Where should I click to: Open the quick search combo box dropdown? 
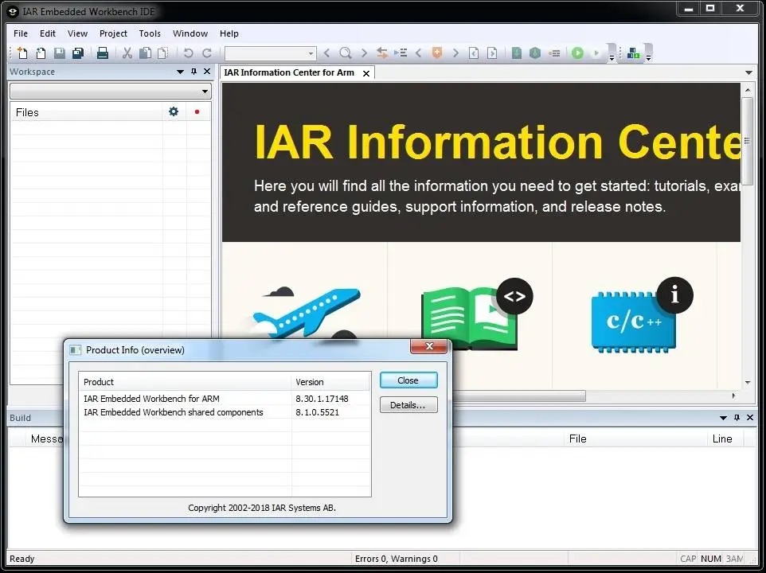(311, 53)
